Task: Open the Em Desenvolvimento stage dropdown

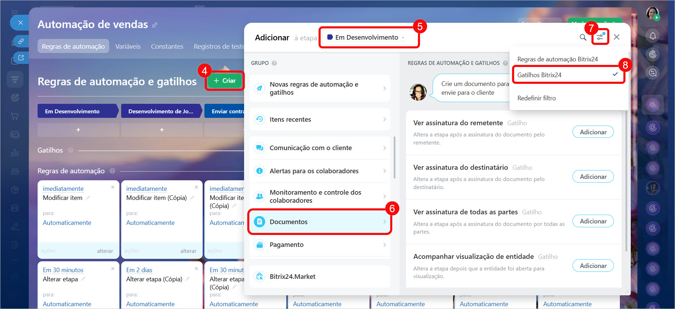Action: pos(366,38)
